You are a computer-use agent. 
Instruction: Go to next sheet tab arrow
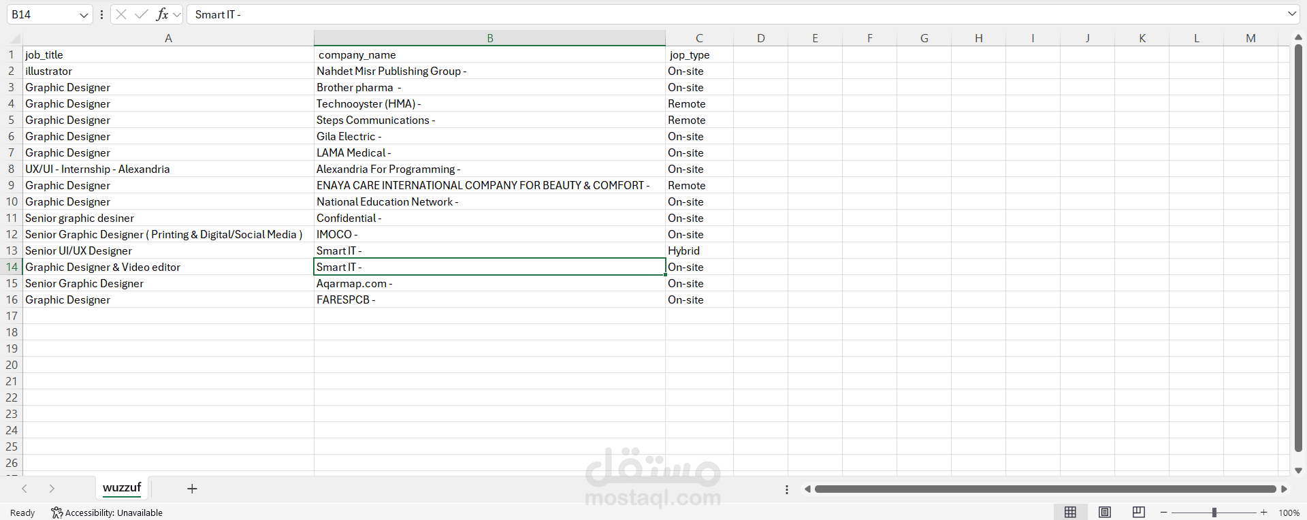pyautogui.click(x=52, y=489)
